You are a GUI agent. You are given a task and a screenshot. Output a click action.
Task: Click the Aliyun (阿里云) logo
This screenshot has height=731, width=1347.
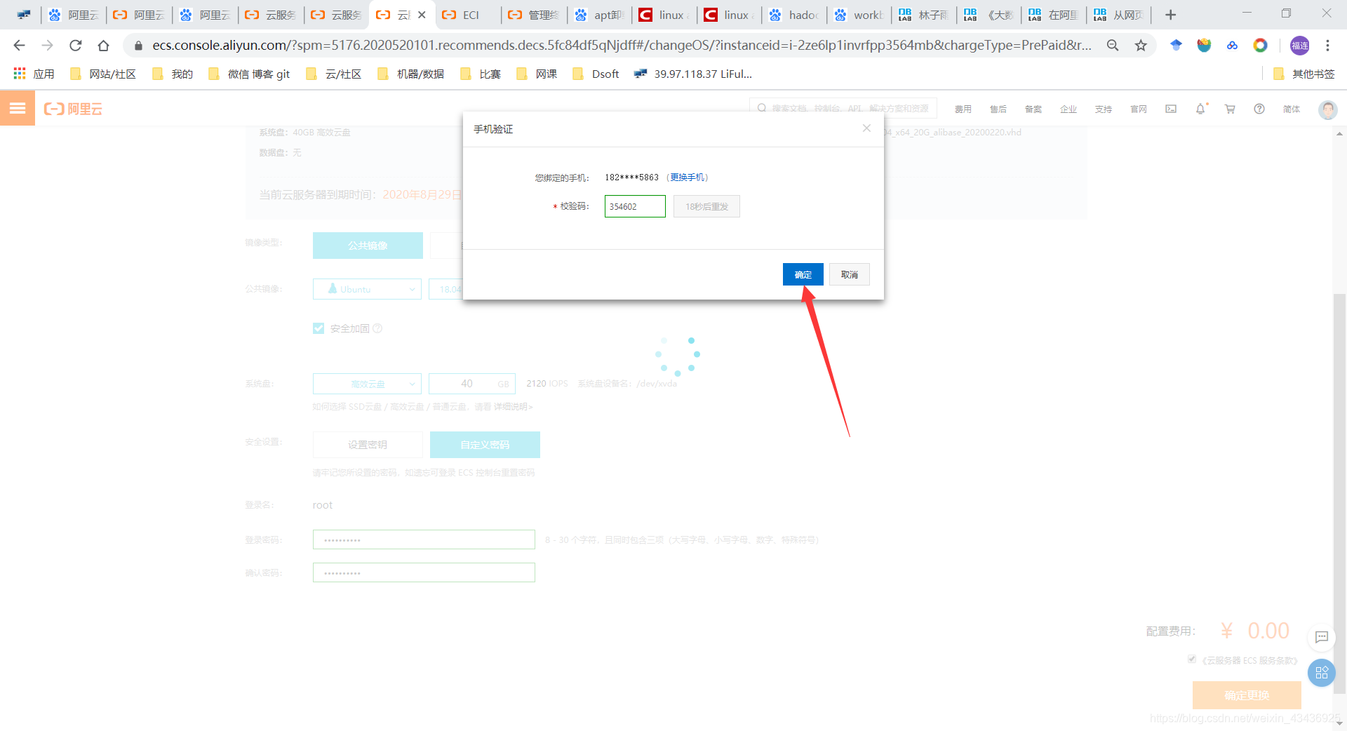(72, 109)
